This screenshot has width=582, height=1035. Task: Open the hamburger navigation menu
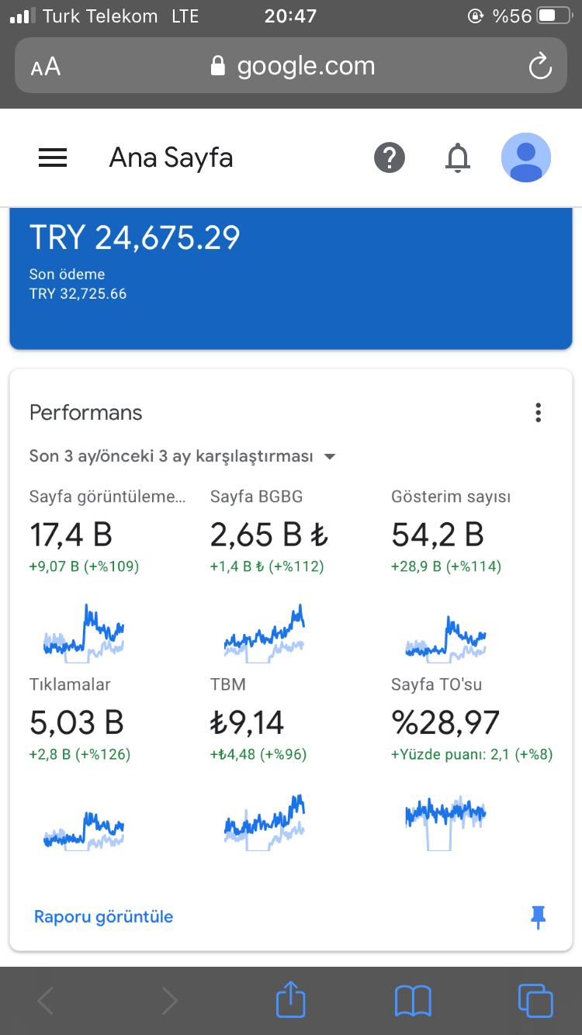pos(53,158)
